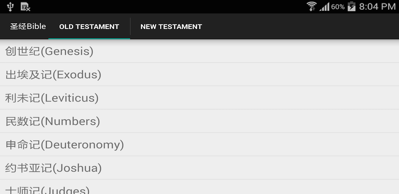Switch to the New Testament tab
399x194 pixels.
point(171,27)
